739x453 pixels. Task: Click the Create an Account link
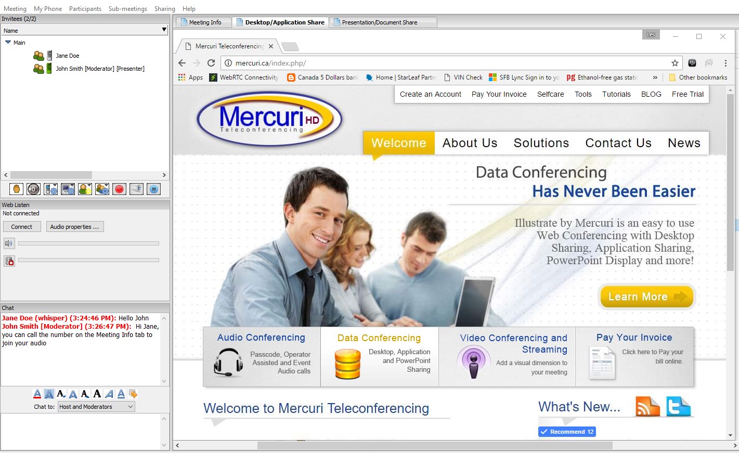431,94
